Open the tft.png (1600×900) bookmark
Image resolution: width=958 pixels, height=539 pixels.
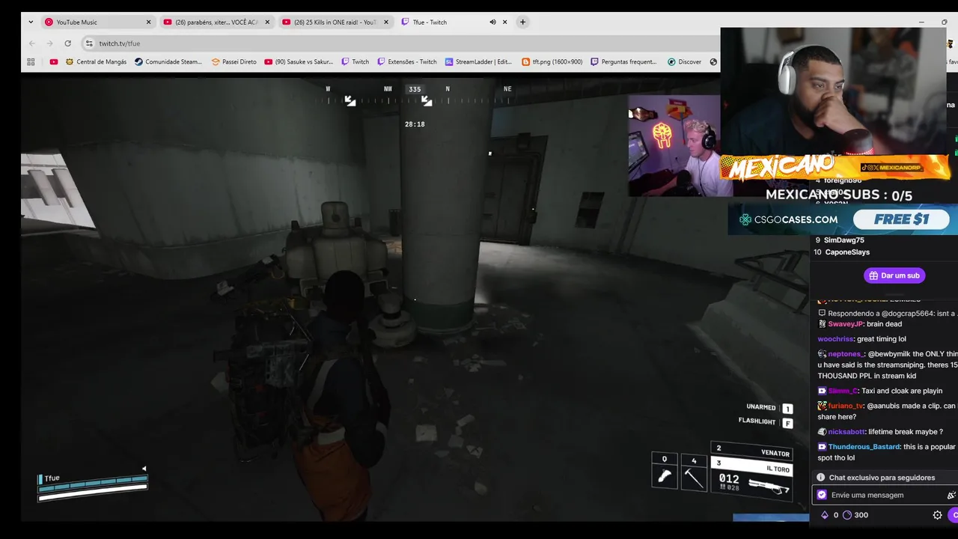(x=552, y=62)
